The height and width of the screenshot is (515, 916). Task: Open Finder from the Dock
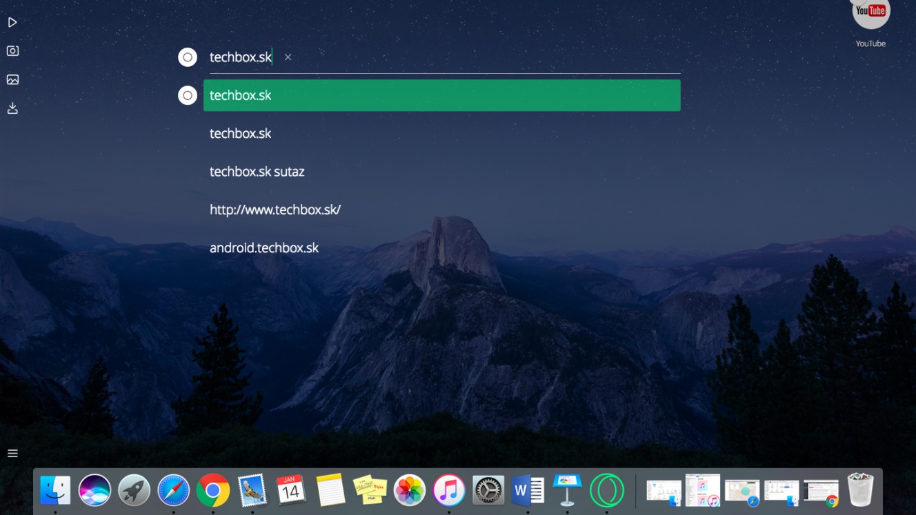(55, 490)
